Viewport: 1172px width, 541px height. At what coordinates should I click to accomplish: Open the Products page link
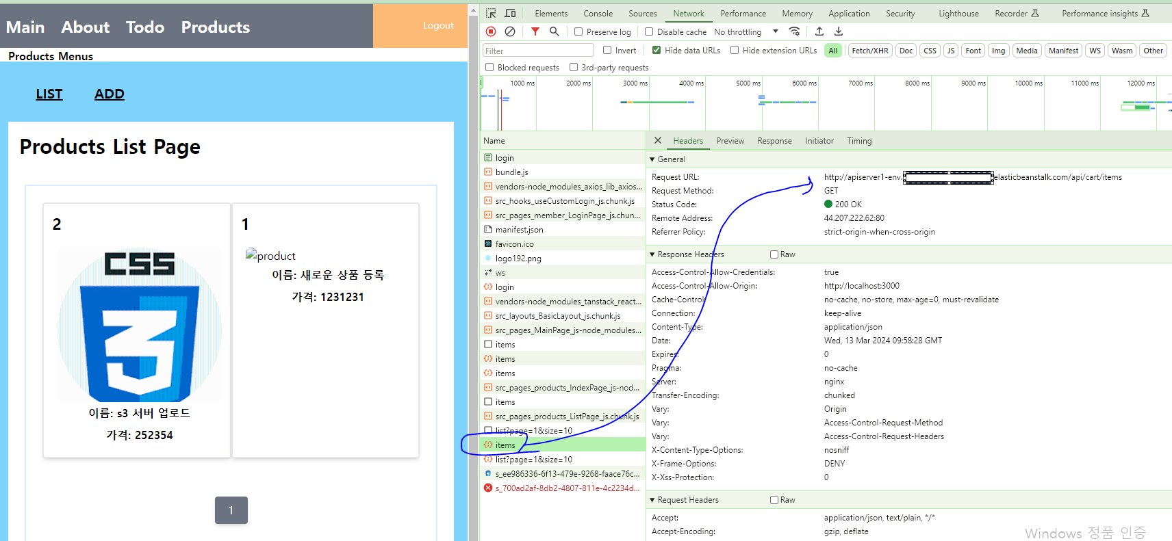216,27
